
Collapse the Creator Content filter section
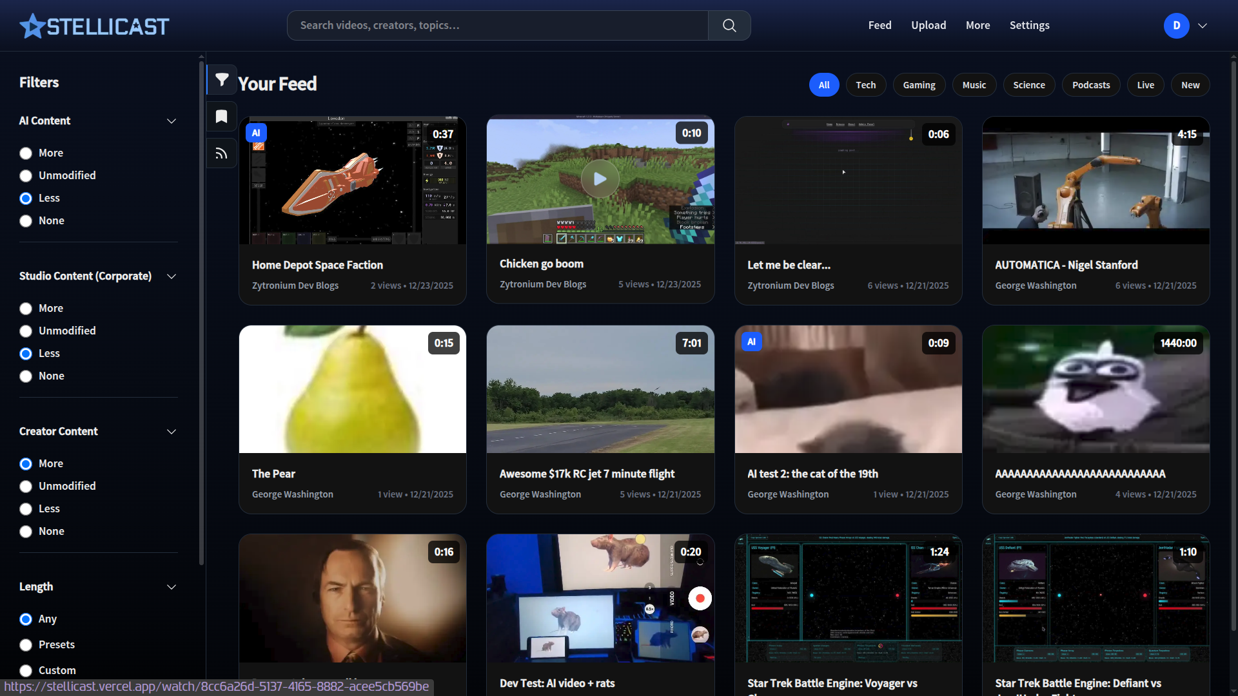(x=172, y=432)
